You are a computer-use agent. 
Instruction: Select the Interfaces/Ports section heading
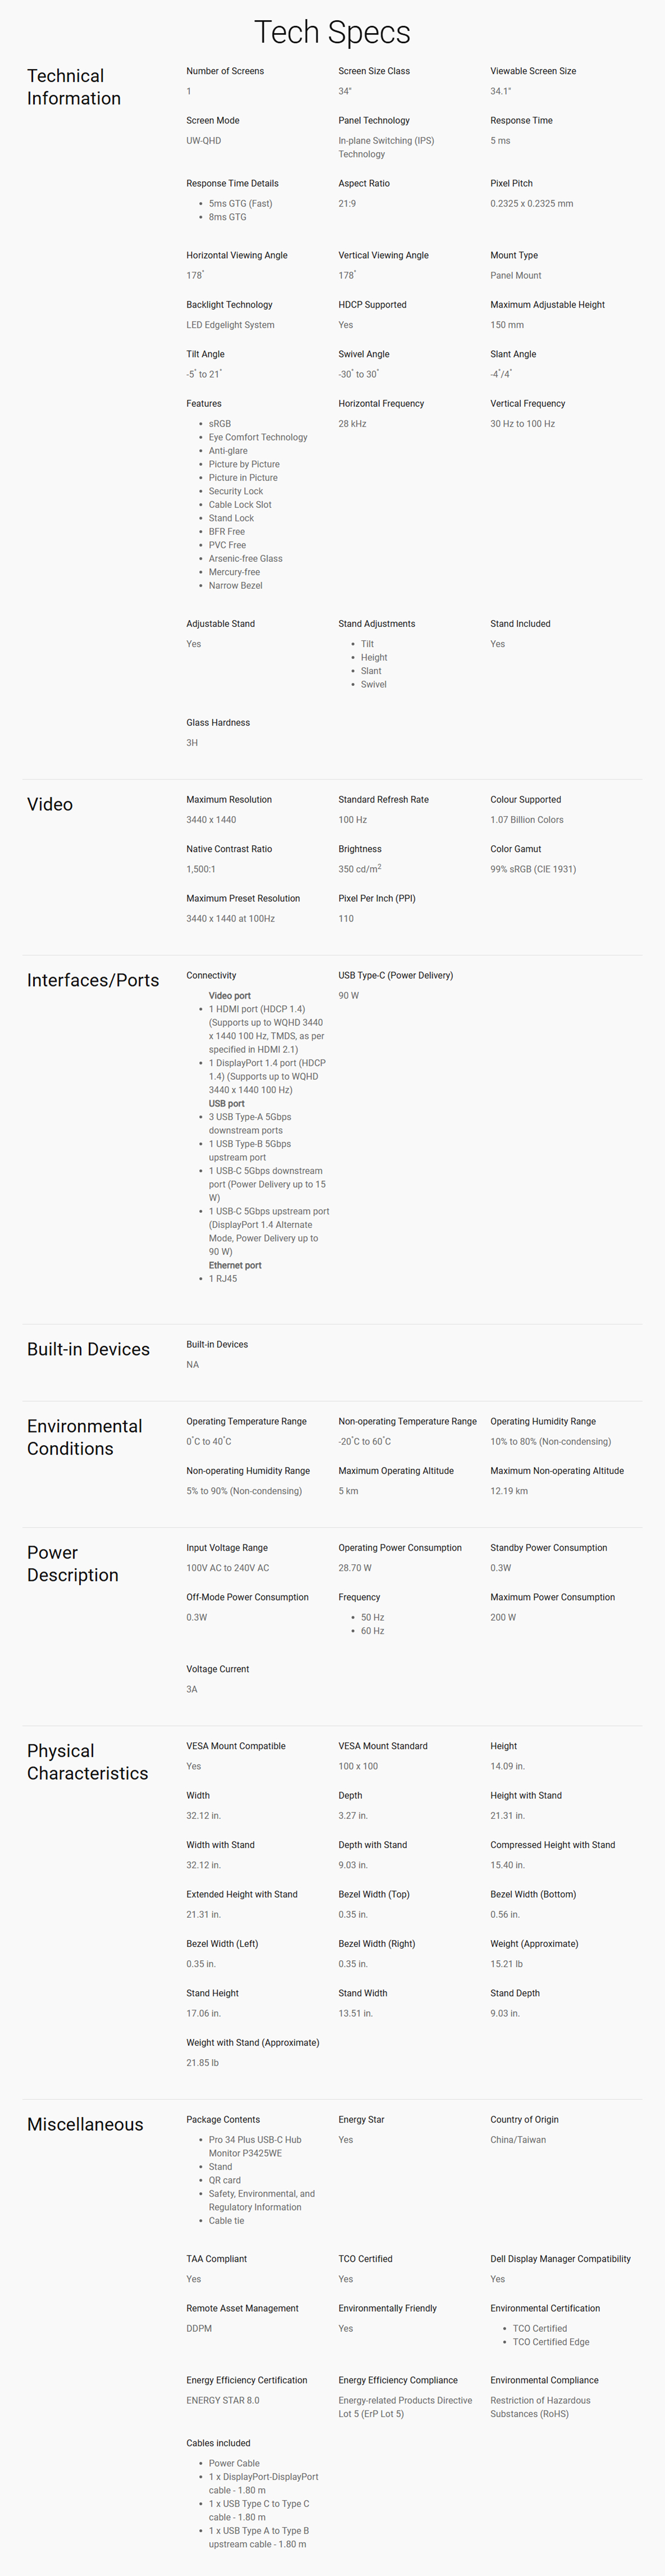pyautogui.click(x=93, y=980)
